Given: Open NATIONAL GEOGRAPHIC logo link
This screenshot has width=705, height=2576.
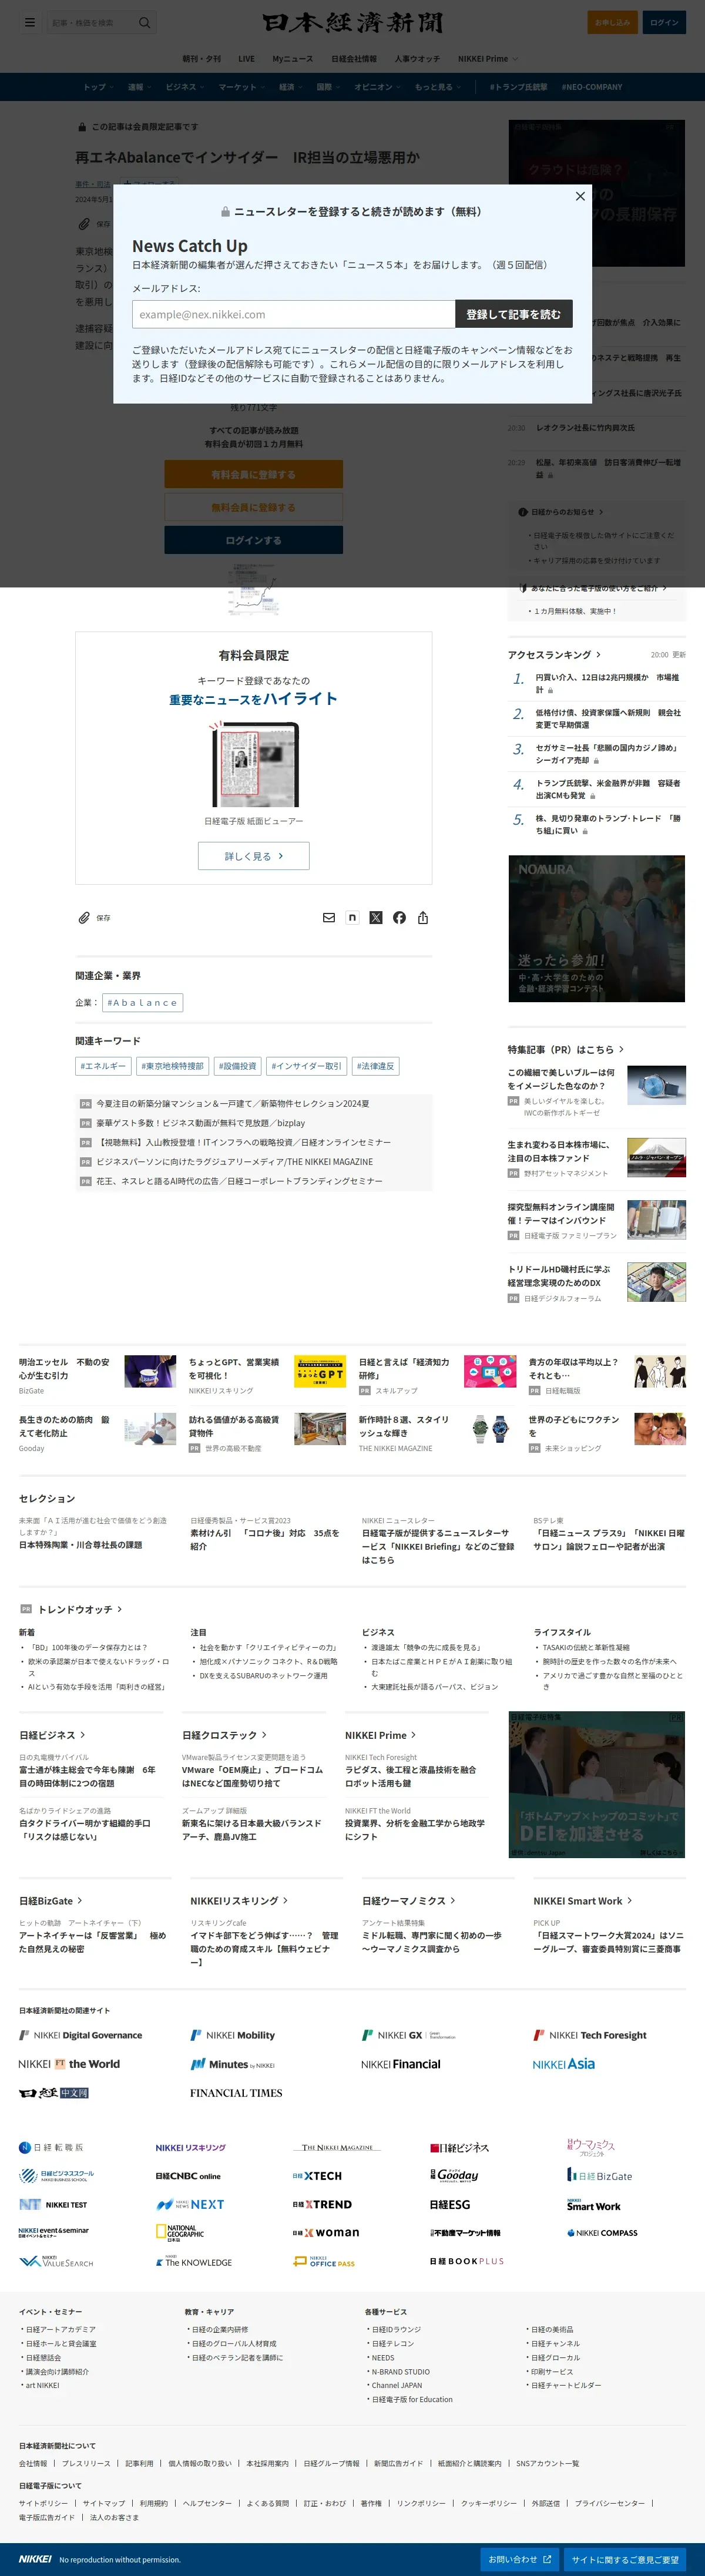Looking at the screenshot, I should click(180, 2232).
